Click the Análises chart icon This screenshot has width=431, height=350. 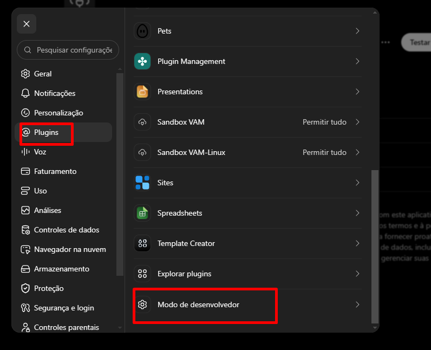point(25,210)
